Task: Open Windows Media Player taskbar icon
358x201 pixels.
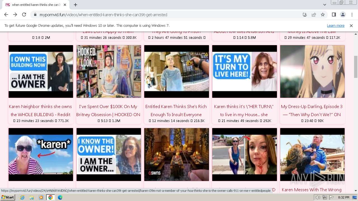Action: [41, 197]
